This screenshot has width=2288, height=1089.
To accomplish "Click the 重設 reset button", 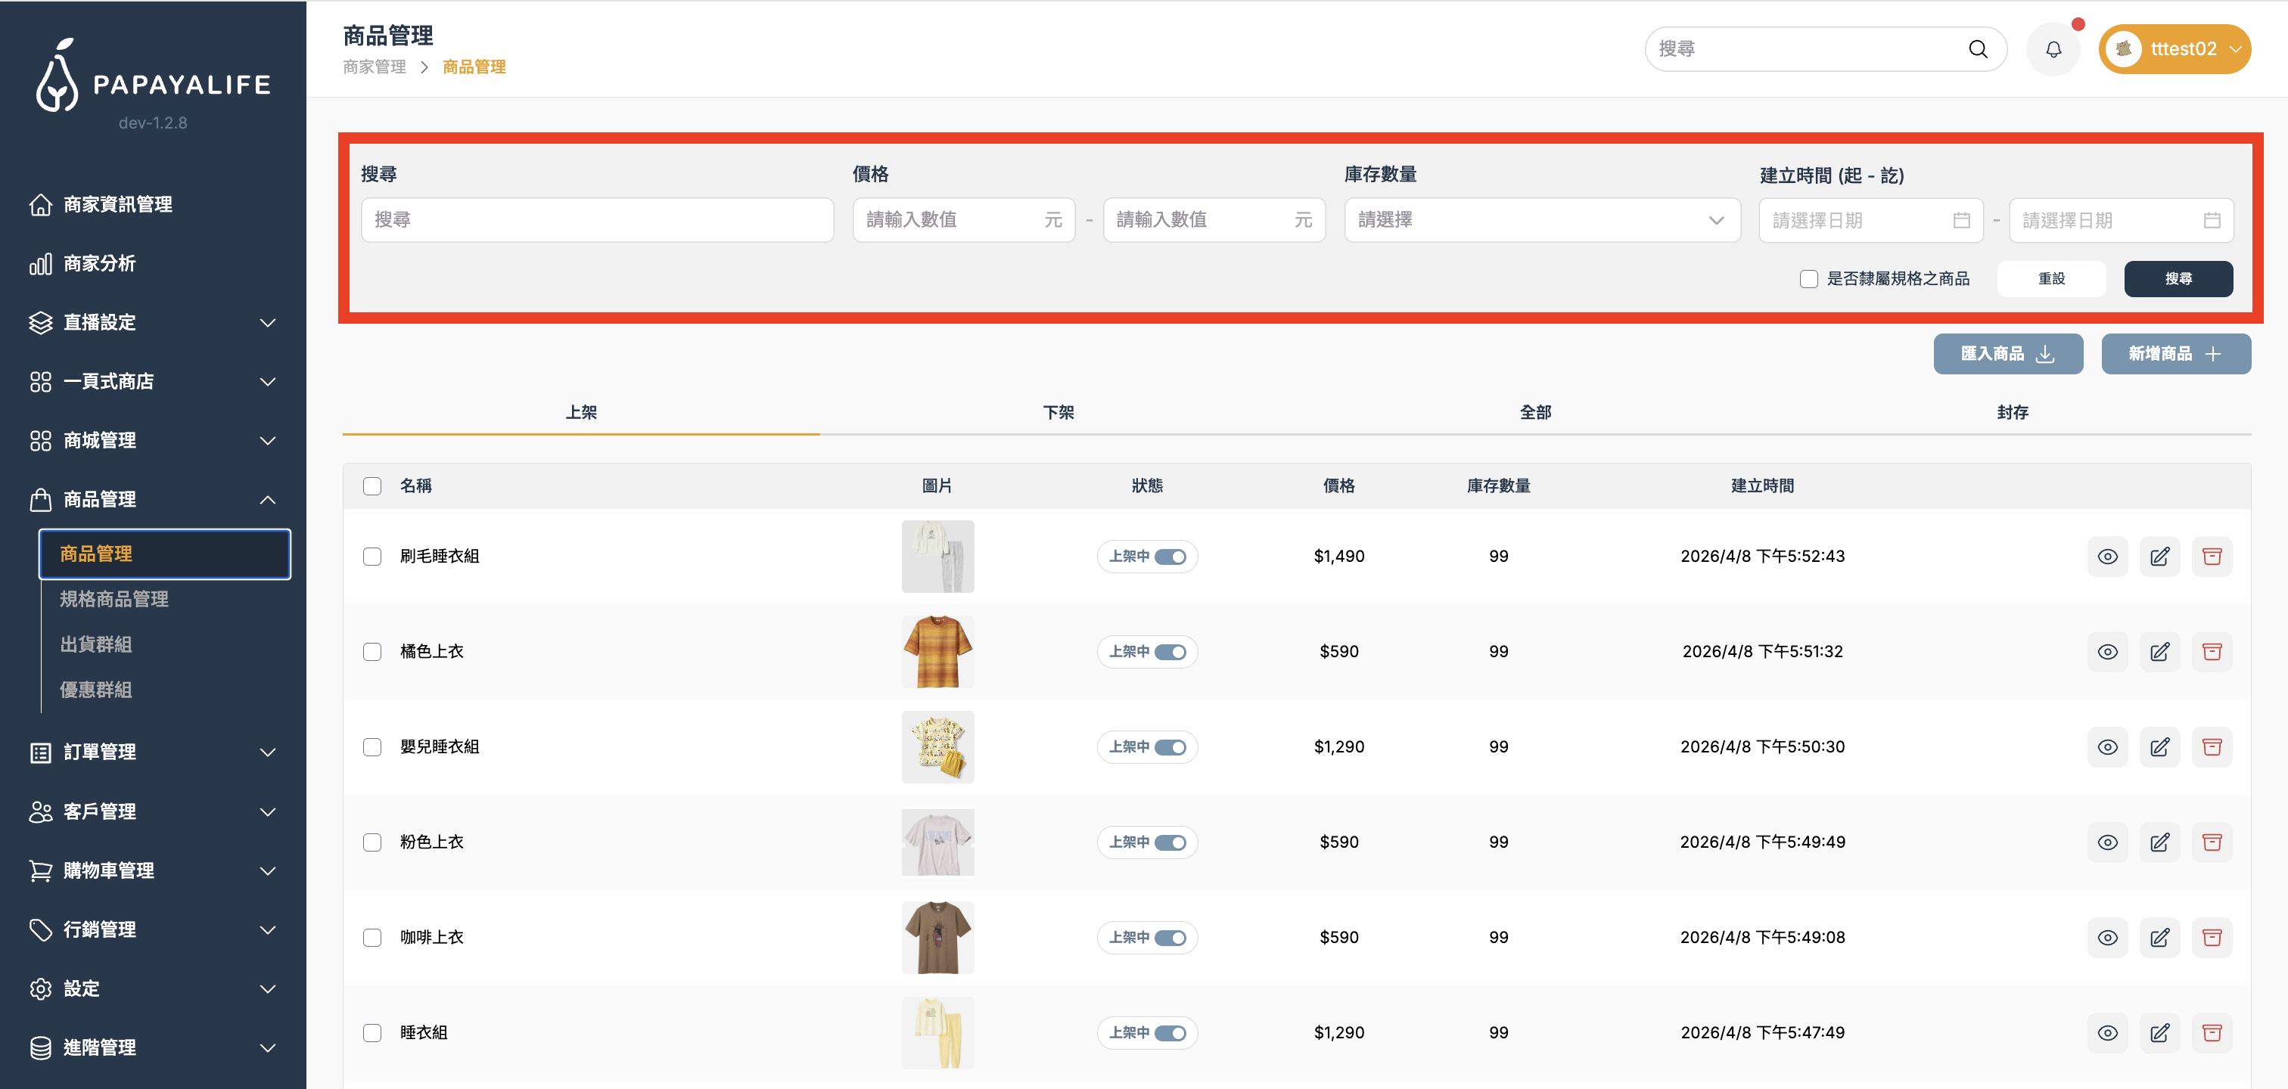I will click(2051, 279).
